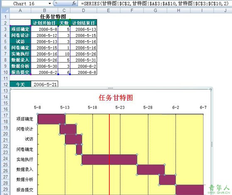
Task: Open the Name Box dropdown arrow
Action: pyautogui.click(x=50, y=4)
